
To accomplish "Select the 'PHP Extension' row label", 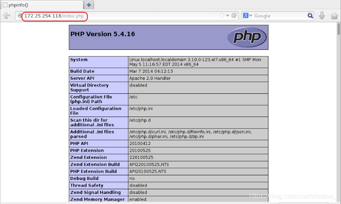I will click(87, 150).
